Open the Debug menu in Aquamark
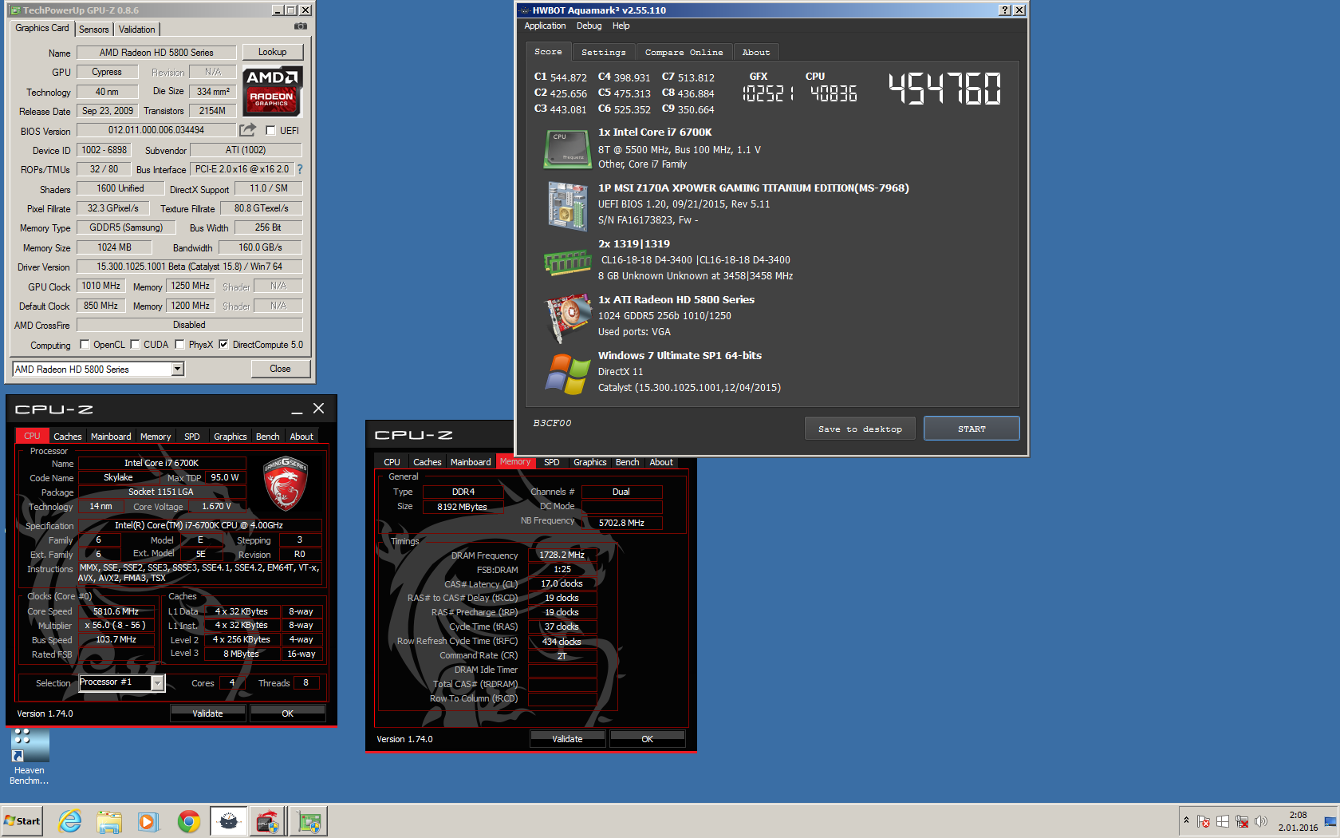The image size is (1340, 838). (589, 26)
